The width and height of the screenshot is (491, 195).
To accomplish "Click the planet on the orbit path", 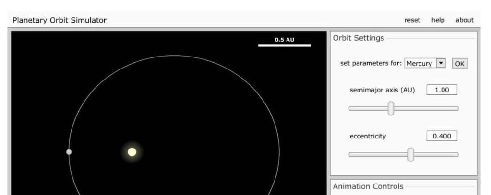I will point(69,152).
